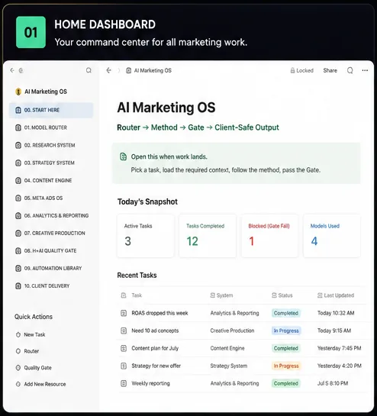Open 09. AUTOMATION LIBRARY page
This screenshot has width=377, height=416.
click(x=53, y=268)
